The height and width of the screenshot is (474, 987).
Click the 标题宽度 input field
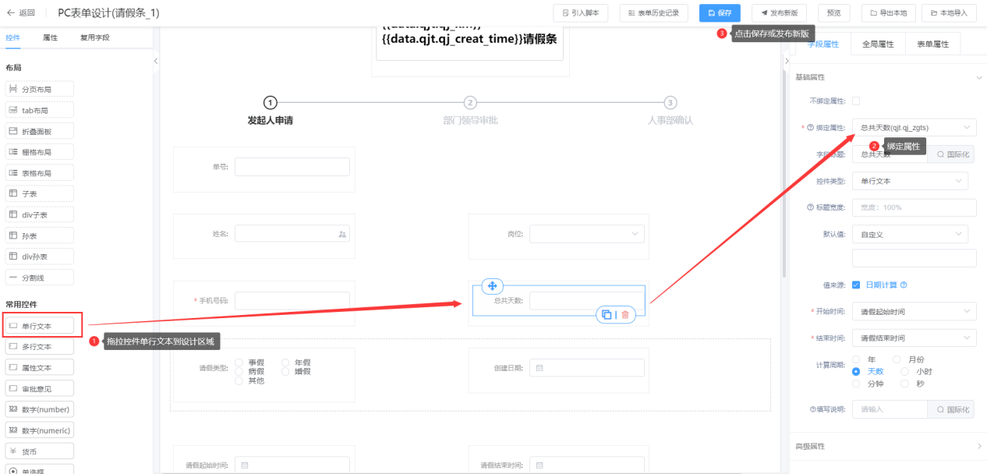point(914,207)
